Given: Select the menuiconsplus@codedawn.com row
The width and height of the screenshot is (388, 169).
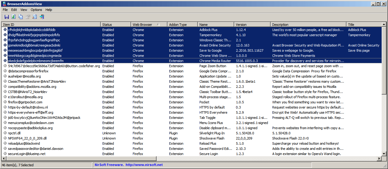Looking at the screenshot, I should (x=191, y=123).
